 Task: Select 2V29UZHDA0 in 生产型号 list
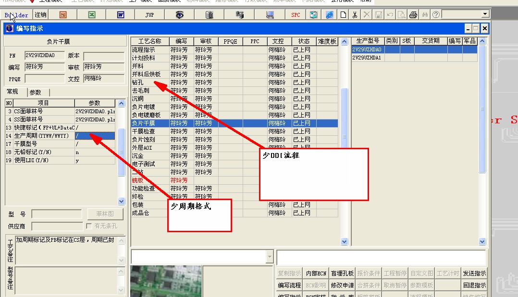414,49
